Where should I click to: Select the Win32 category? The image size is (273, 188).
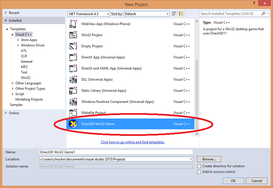coord(26,78)
